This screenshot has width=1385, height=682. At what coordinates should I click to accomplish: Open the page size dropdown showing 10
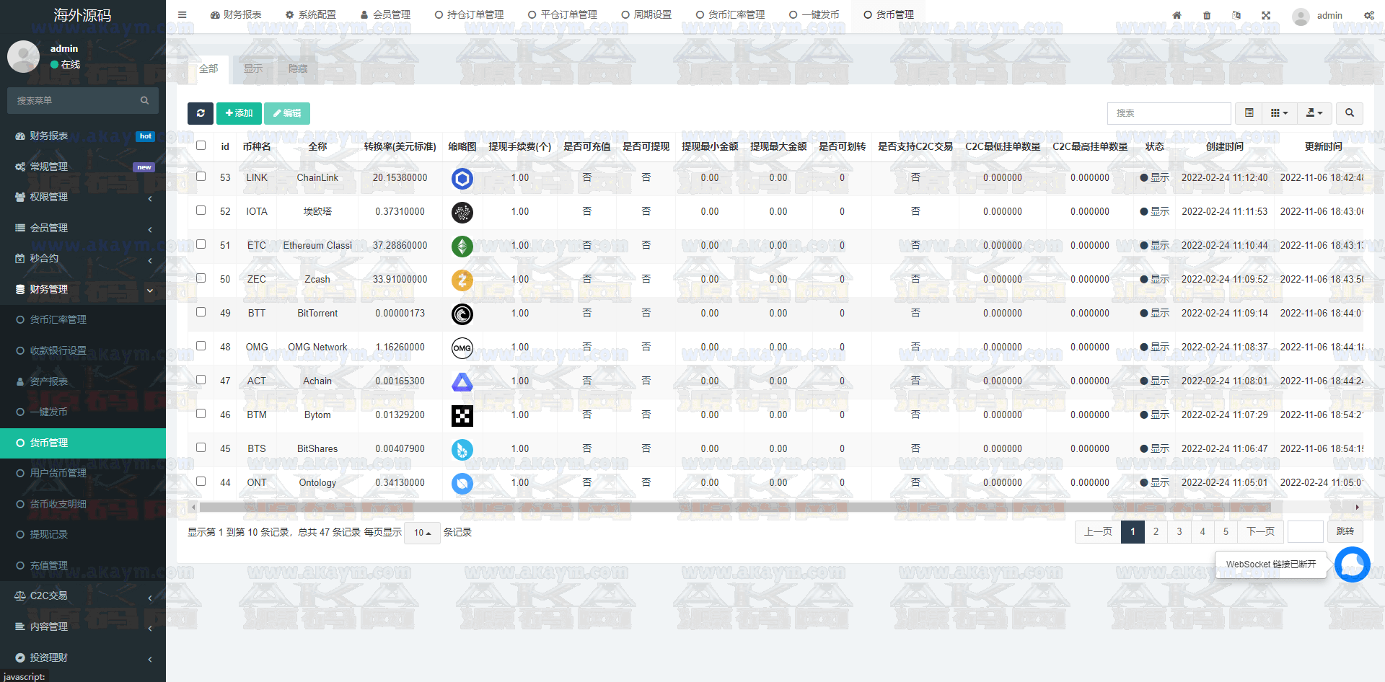click(422, 533)
